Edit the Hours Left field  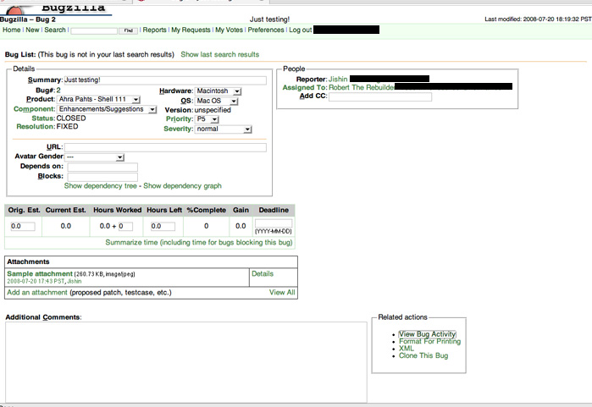163,226
